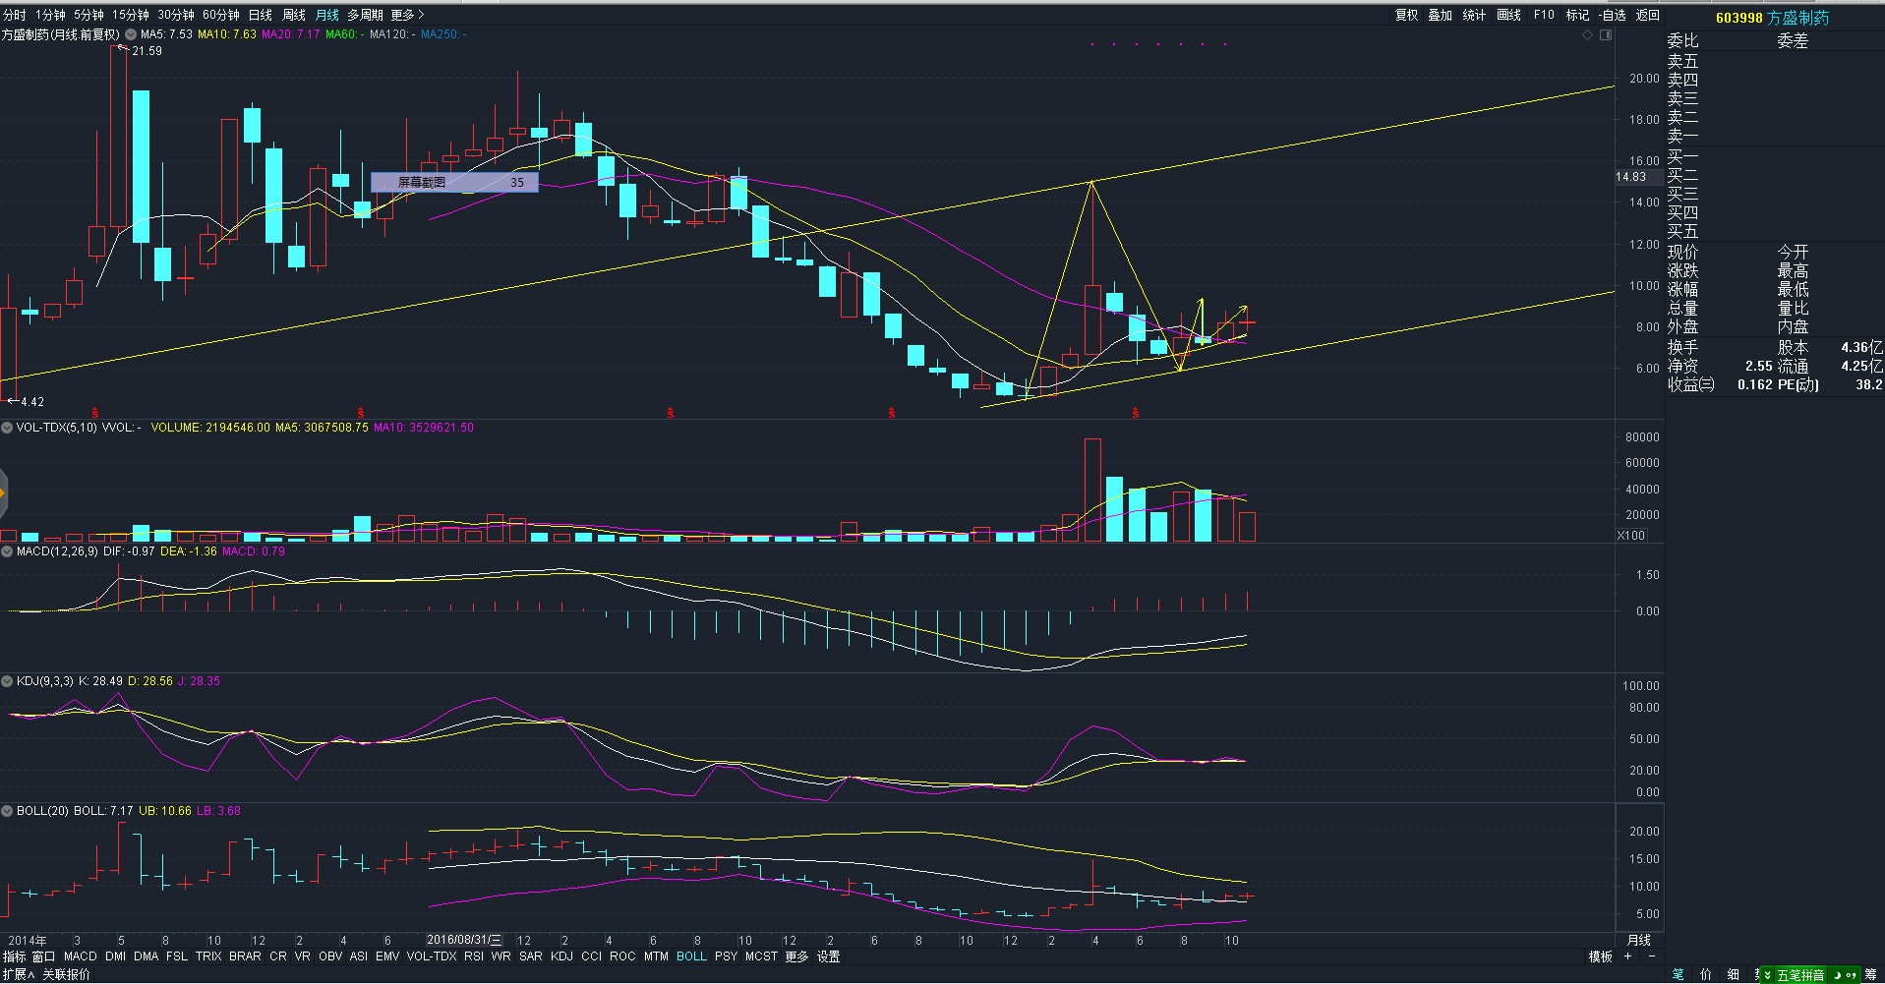This screenshot has width=1885, height=984.
Task: Switch to the 日线 daily chart tab
Action: click(x=261, y=15)
